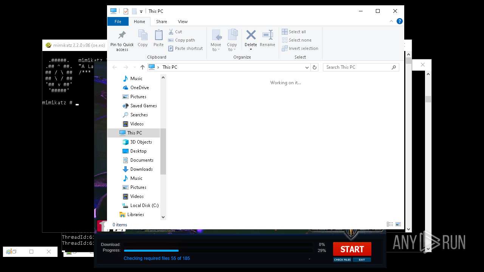Open Explorer help question mark icon
Screen dimensions: 484x272
click(x=399, y=22)
